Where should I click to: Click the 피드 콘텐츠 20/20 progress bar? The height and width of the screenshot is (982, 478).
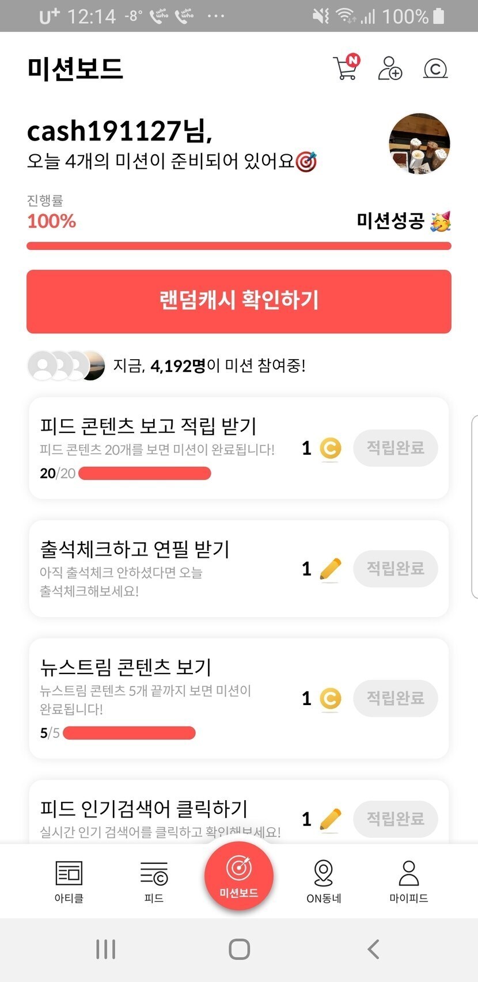pyautogui.click(x=145, y=474)
